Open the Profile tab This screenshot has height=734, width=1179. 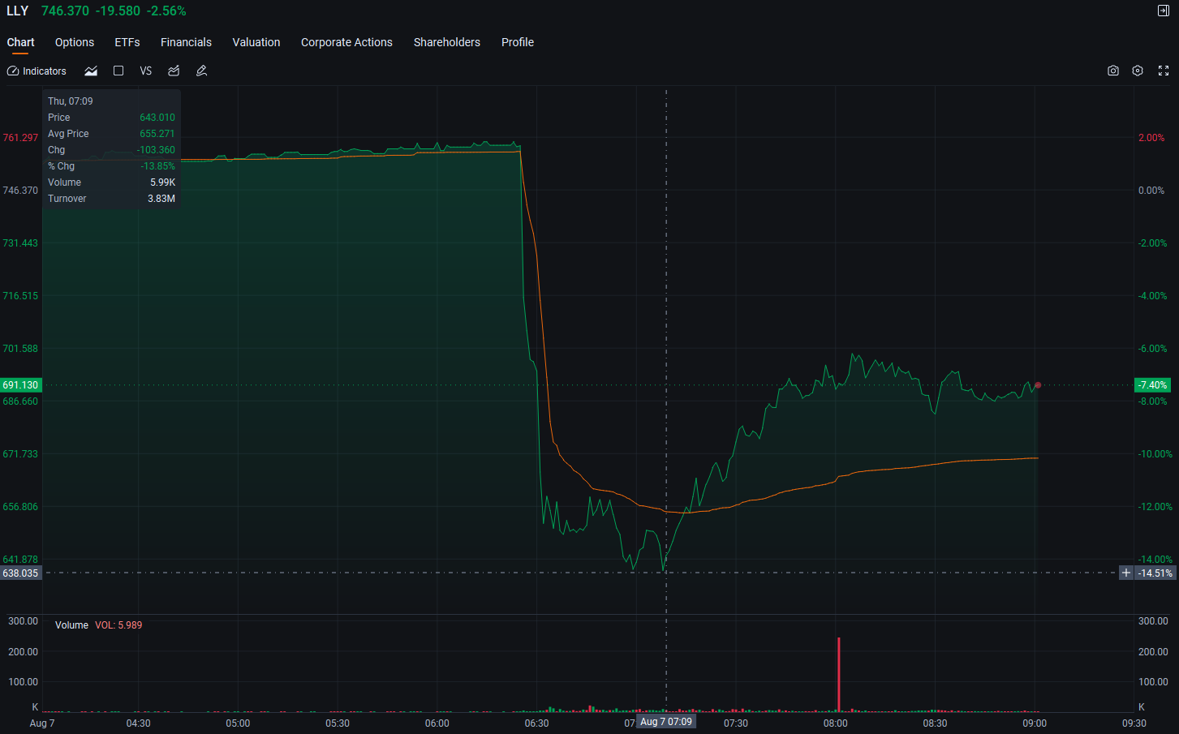click(518, 42)
